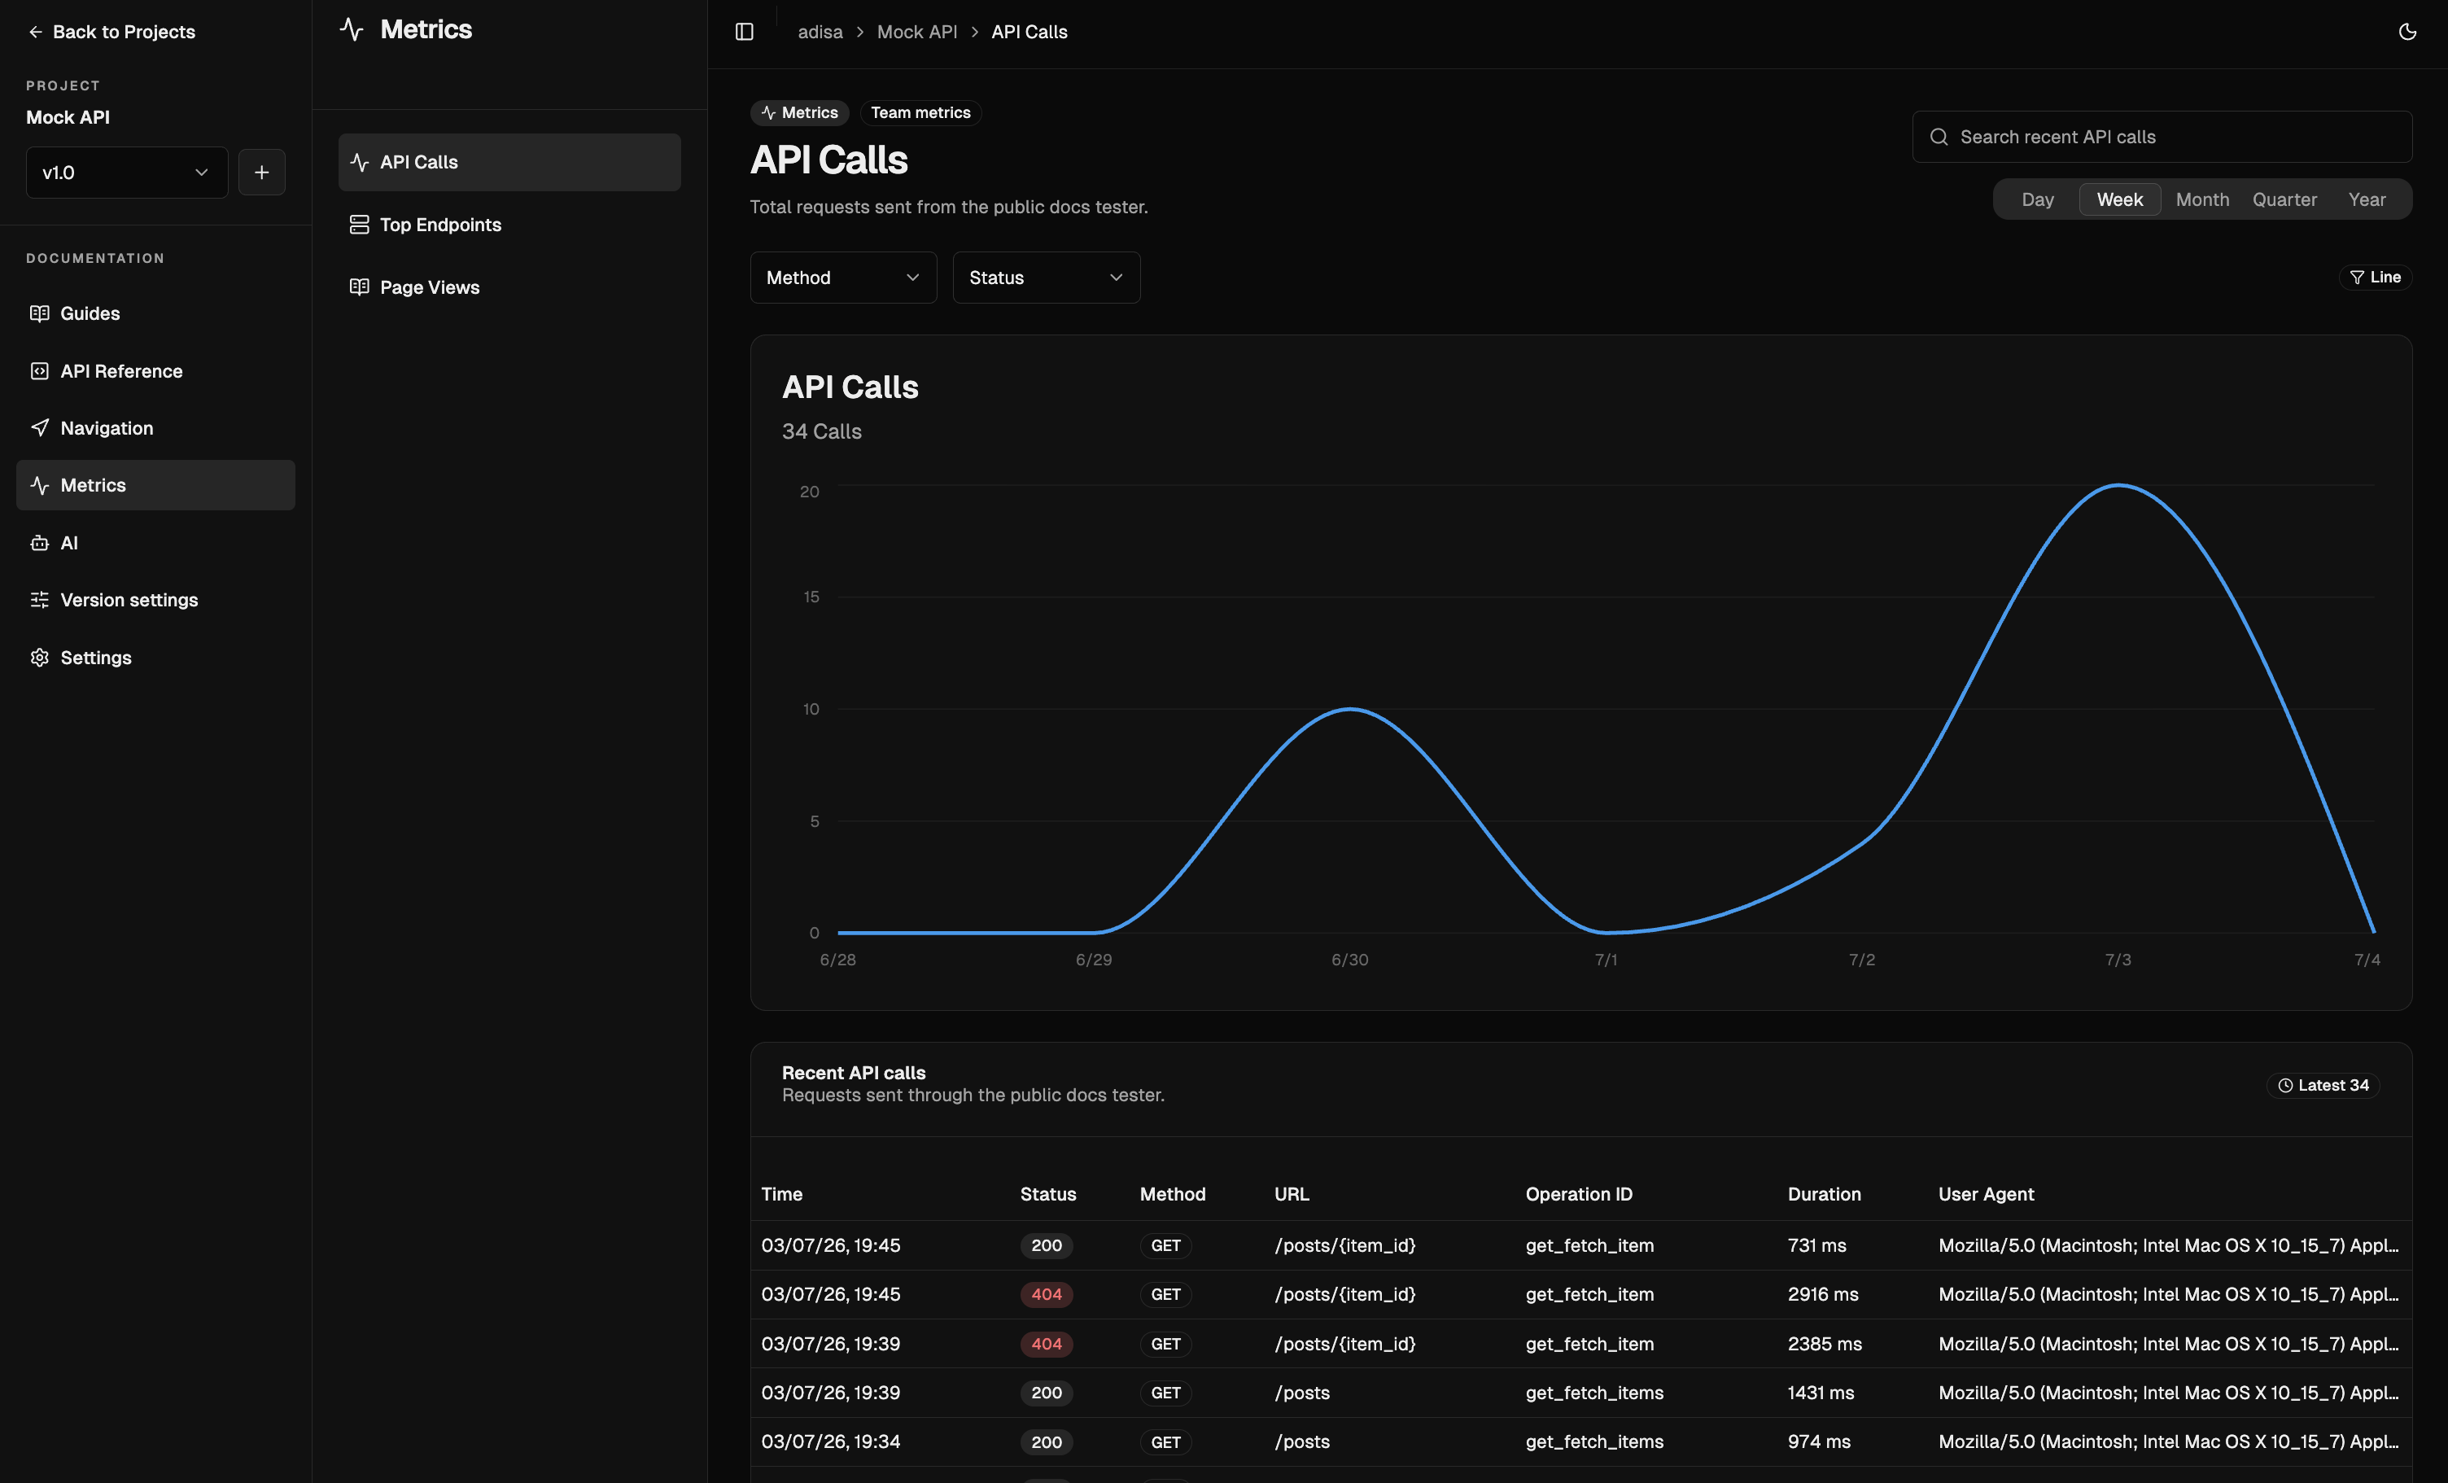The width and height of the screenshot is (2448, 1483).
Task: Click the API Calls pulse icon in submenu
Action: [360, 162]
